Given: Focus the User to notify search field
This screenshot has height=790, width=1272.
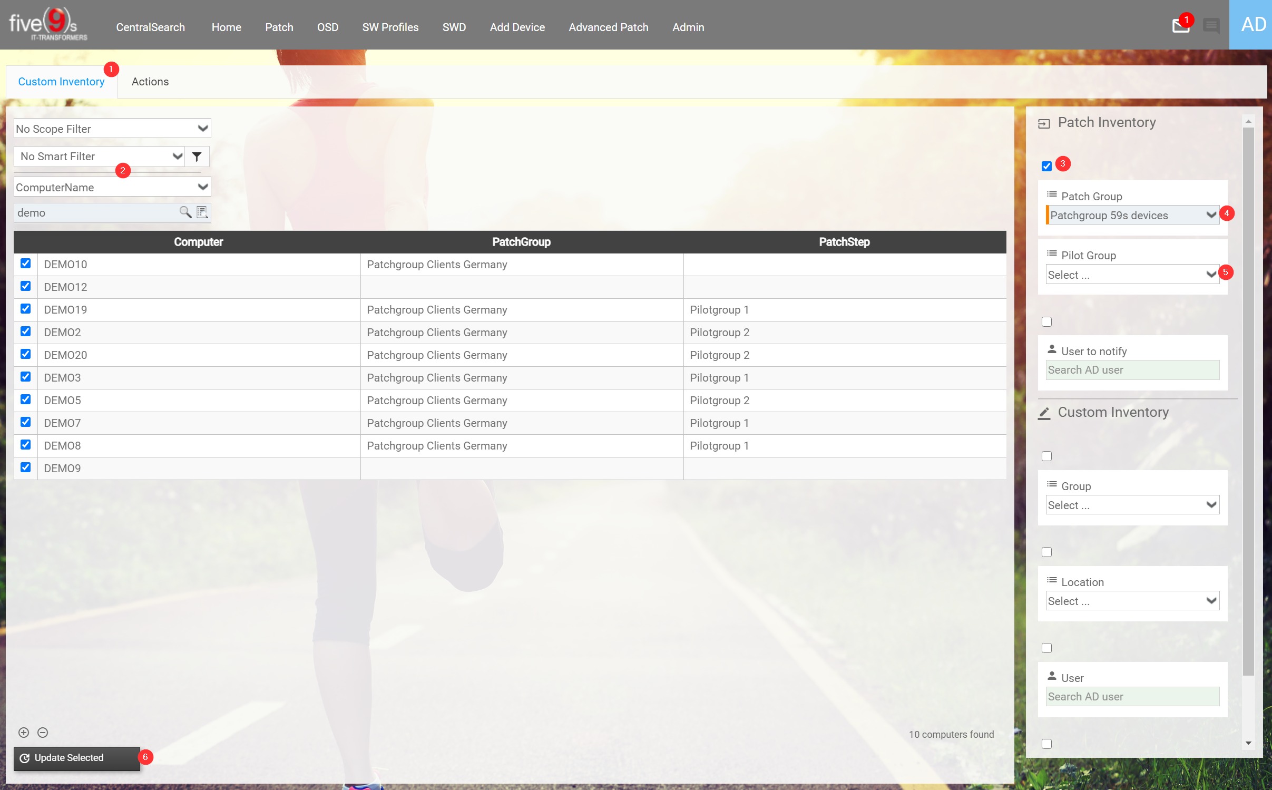Looking at the screenshot, I should 1132,370.
